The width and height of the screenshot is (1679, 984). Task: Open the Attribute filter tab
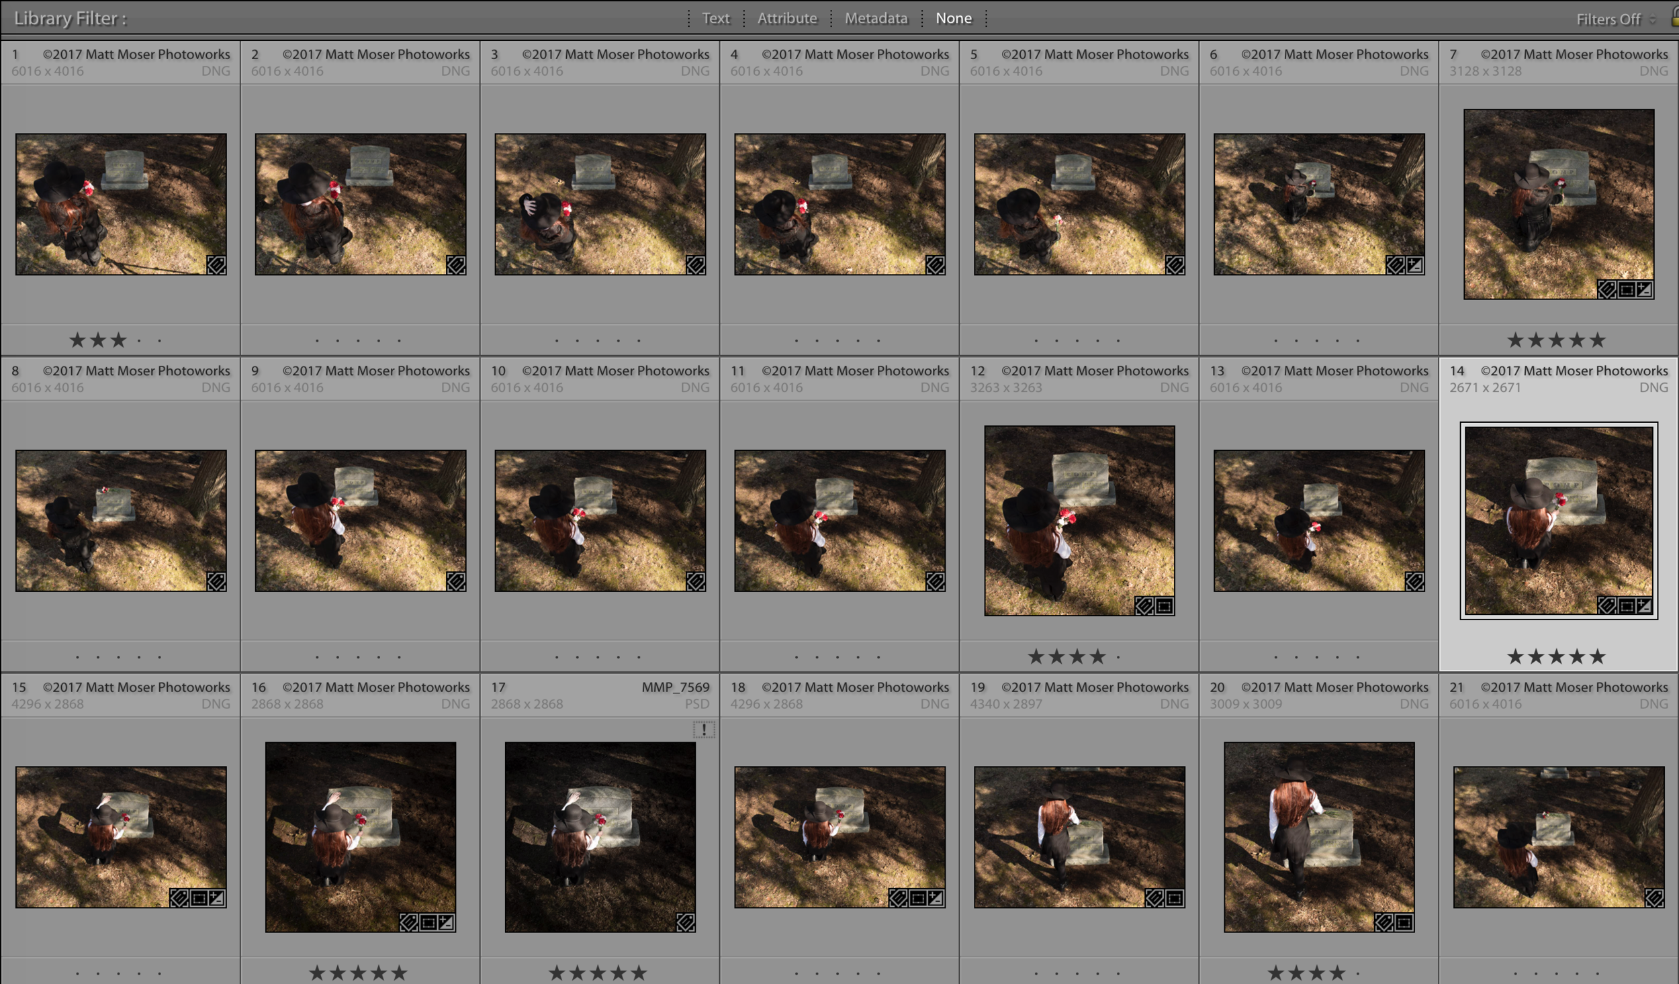787,18
